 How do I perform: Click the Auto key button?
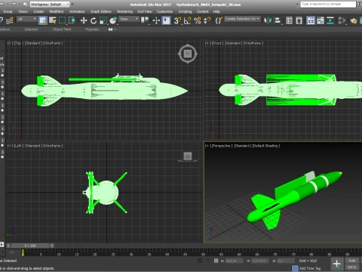(352, 261)
